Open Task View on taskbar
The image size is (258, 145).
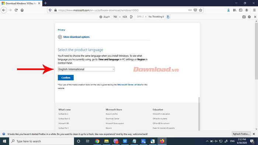[88, 141]
